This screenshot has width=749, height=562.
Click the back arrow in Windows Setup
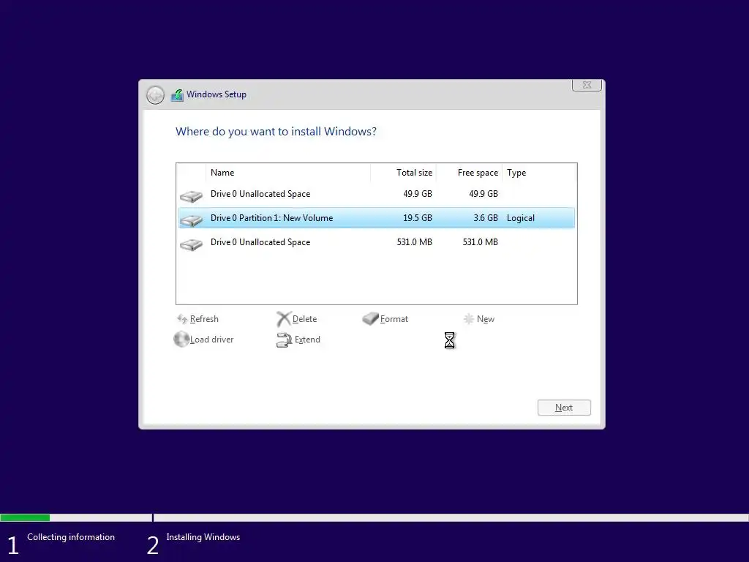click(x=155, y=95)
